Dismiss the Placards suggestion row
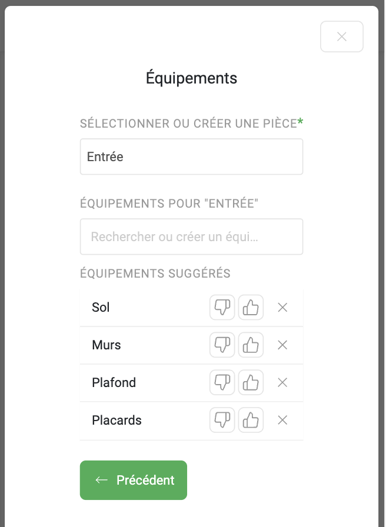The height and width of the screenshot is (527, 386). (282, 421)
